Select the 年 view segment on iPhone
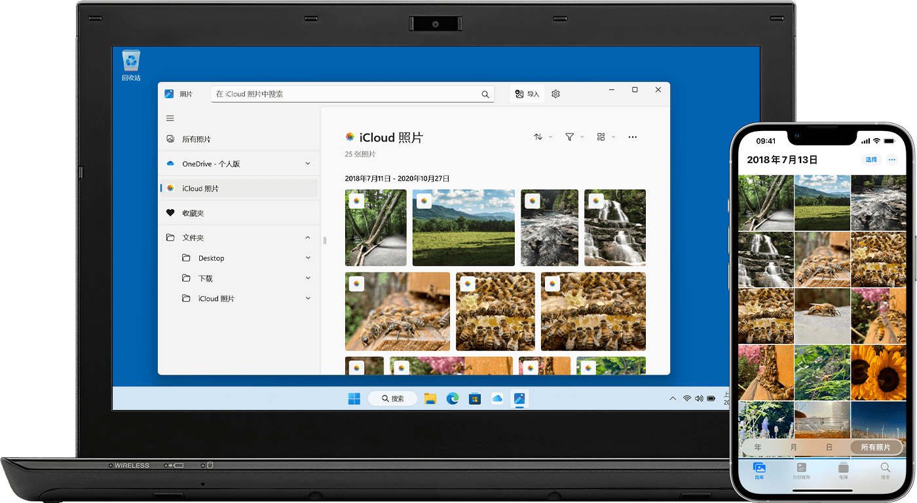 click(x=757, y=447)
